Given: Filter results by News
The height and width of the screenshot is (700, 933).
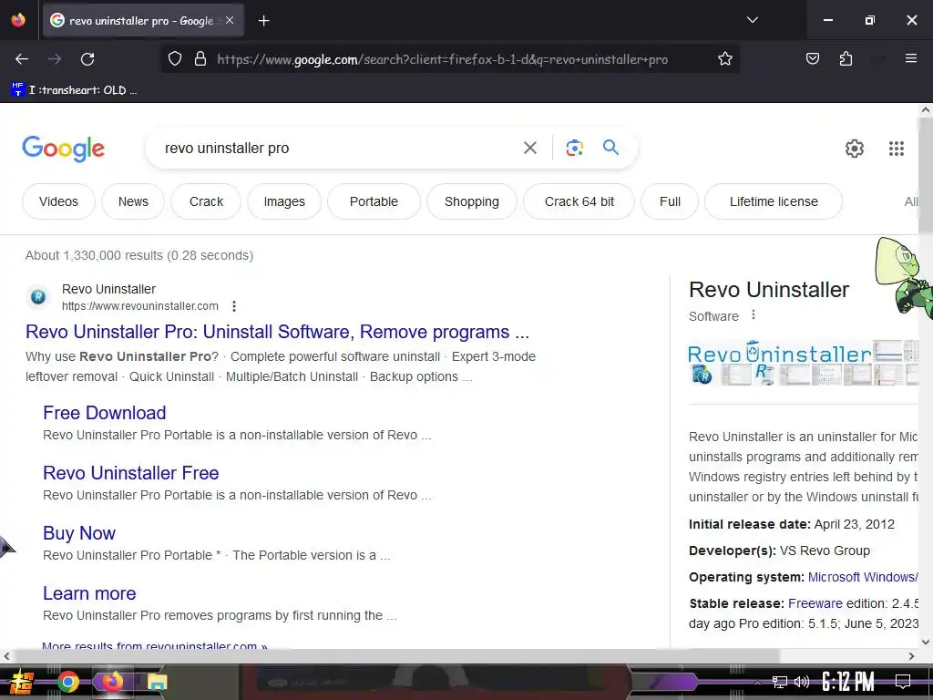Looking at the screenshot, I should tap(133, 201).
